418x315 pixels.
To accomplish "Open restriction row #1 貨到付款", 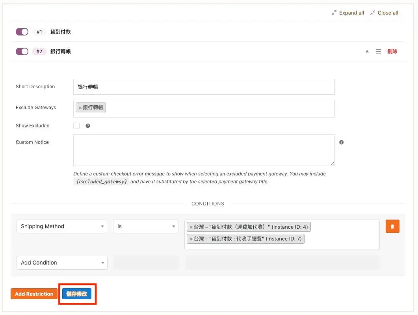I will pos(208,32).
